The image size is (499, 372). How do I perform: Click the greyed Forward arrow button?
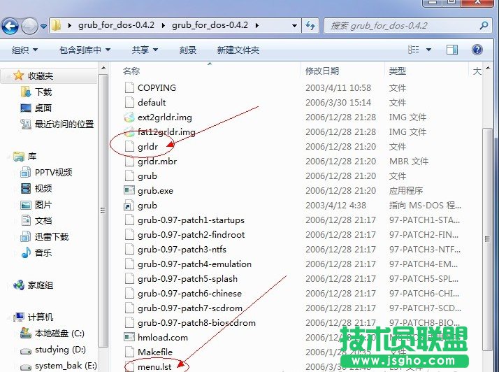point(29,26)
